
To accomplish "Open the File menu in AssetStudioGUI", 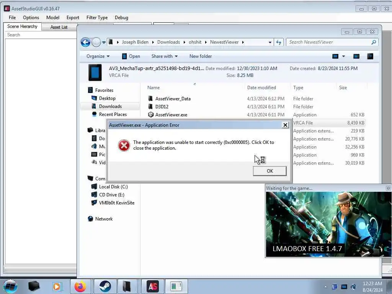I will point(12,18).
